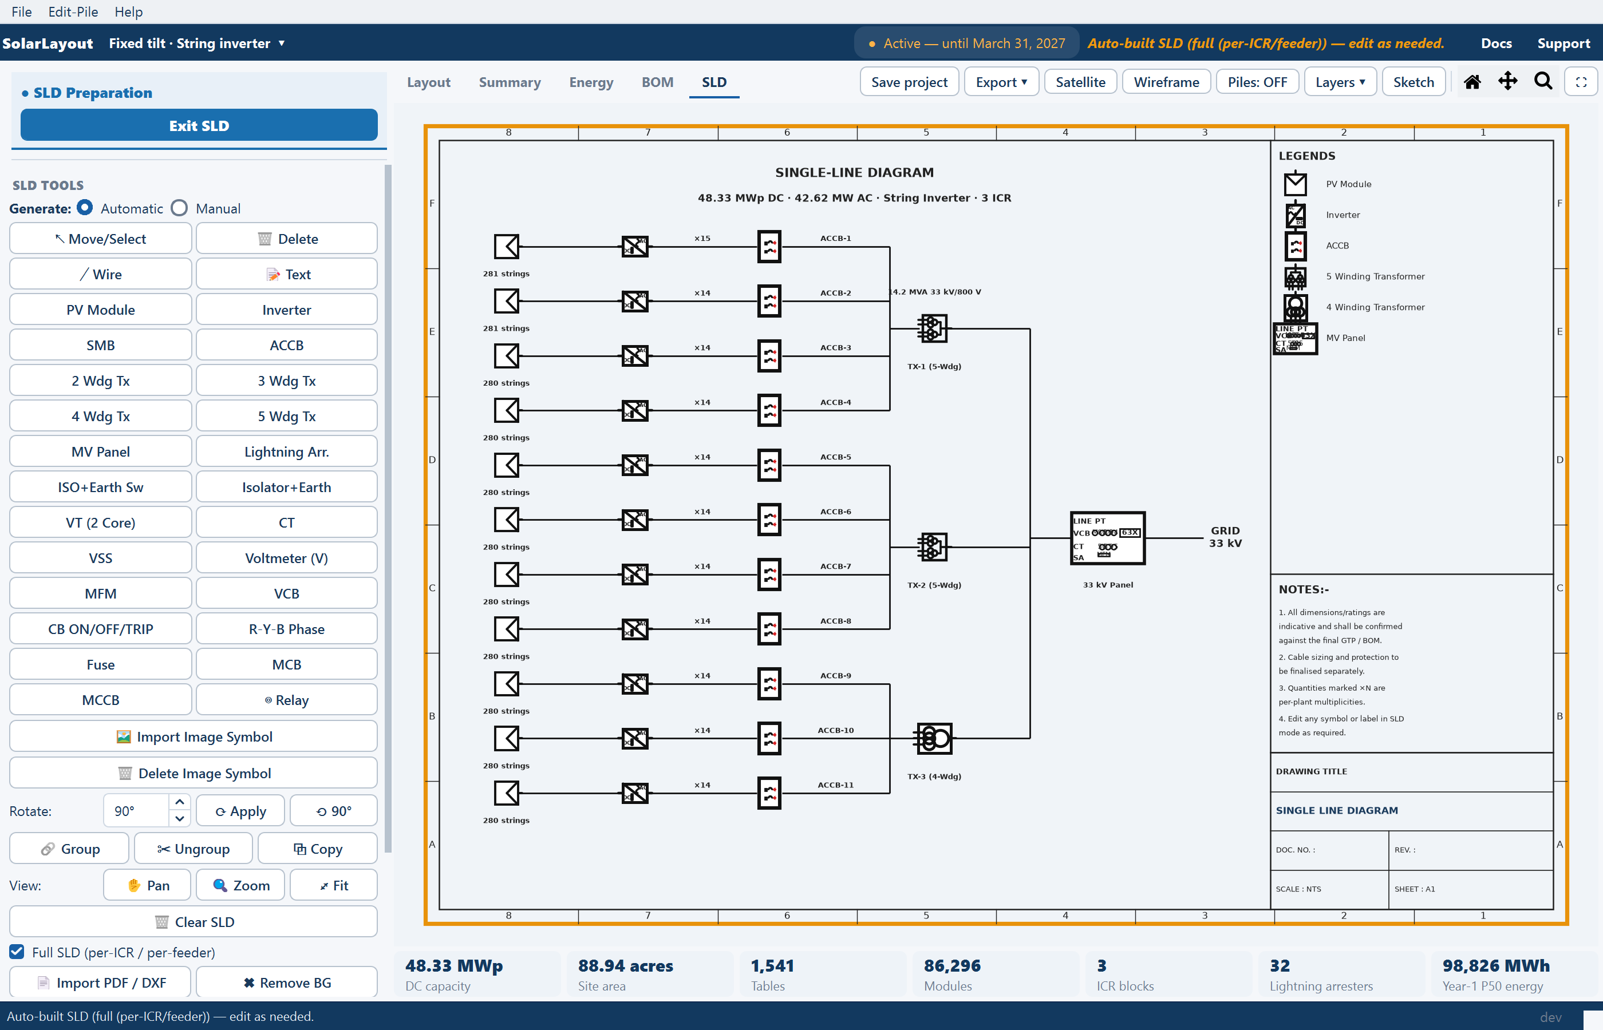Click the sidebar vertical scrollbar

388,508
